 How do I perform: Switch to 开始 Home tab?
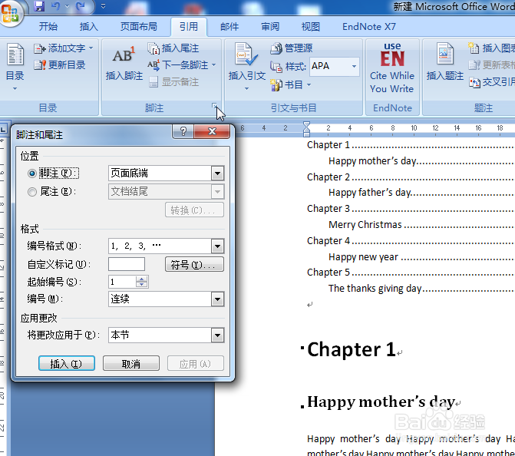tap(48, 26)
